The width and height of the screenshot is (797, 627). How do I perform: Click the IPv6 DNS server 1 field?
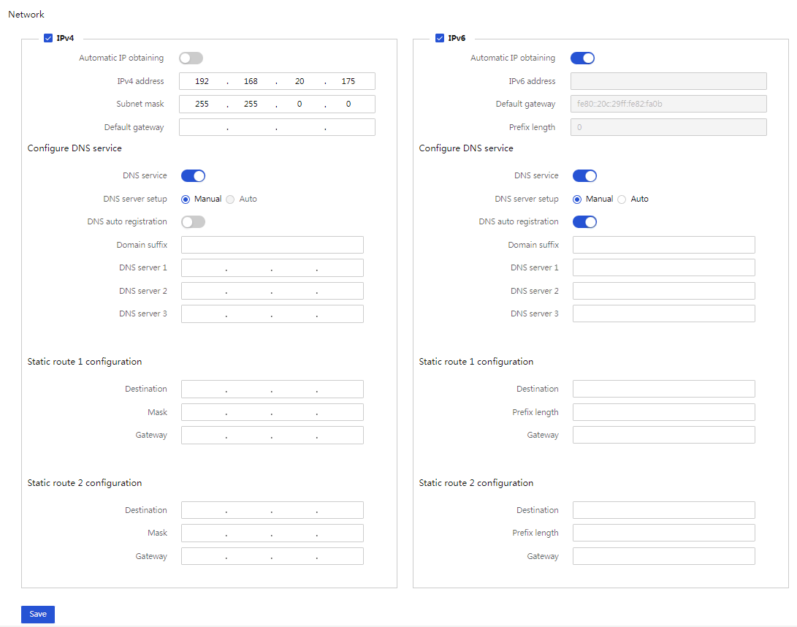tap(664, 267)
